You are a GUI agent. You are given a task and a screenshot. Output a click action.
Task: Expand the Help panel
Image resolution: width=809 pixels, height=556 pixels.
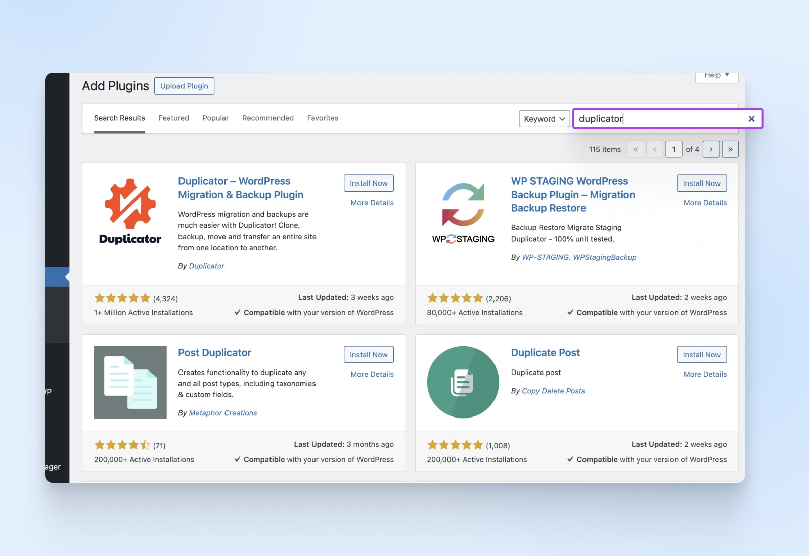716,75
